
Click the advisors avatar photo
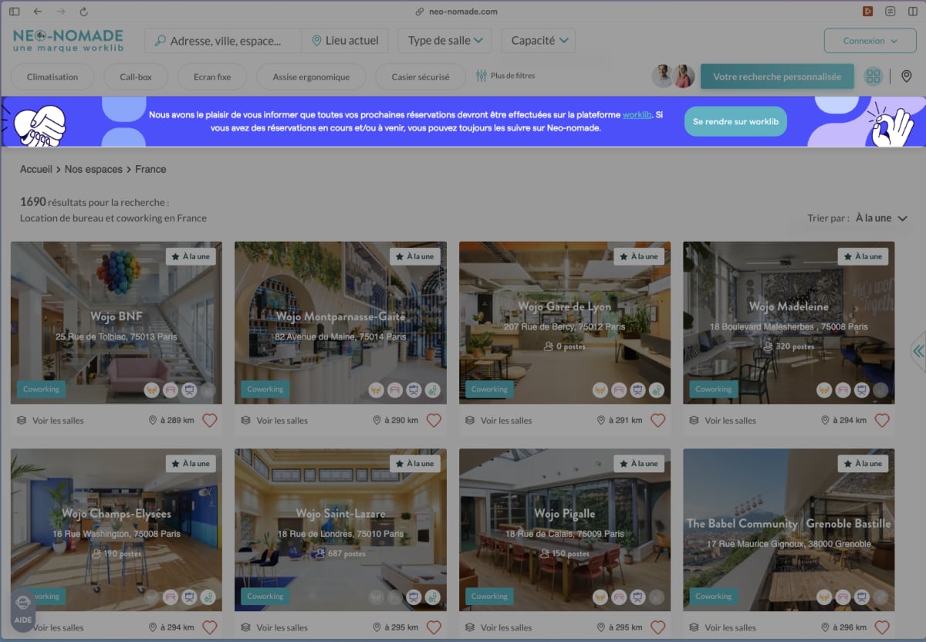click(674, 76)
